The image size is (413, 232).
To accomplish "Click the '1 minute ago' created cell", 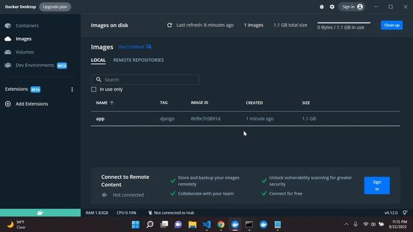I will pyautogui.click(x=259, y=119).
